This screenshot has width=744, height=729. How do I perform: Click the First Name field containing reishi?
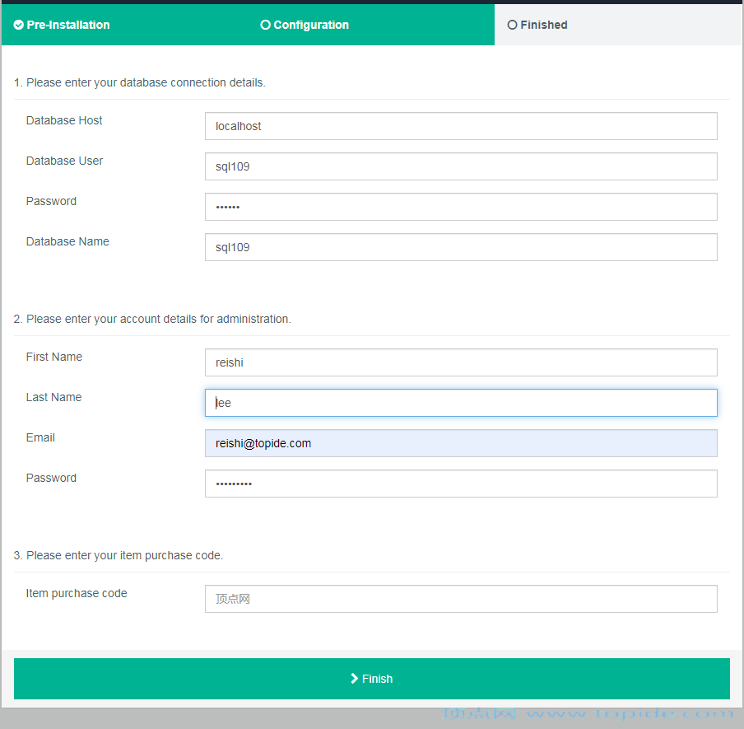[x=461, y=362]
